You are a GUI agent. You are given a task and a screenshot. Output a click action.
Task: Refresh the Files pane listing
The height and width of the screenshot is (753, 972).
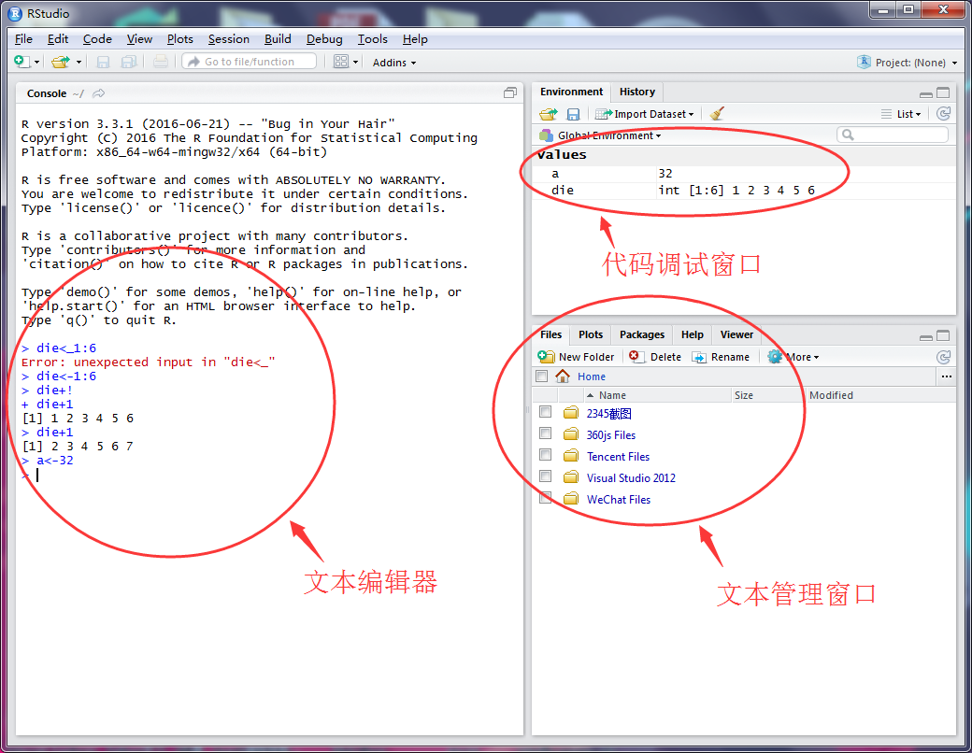(943, 357)
